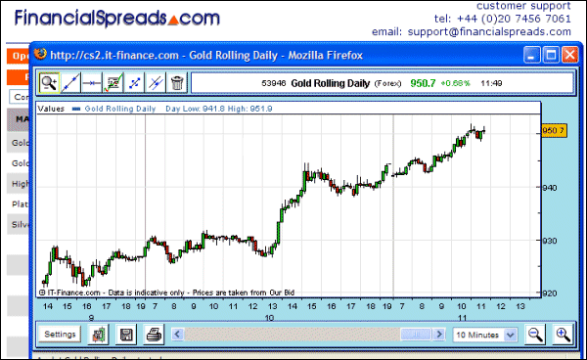Select the dotted segment line tool
587x360 pixels.
coord(134,83)
